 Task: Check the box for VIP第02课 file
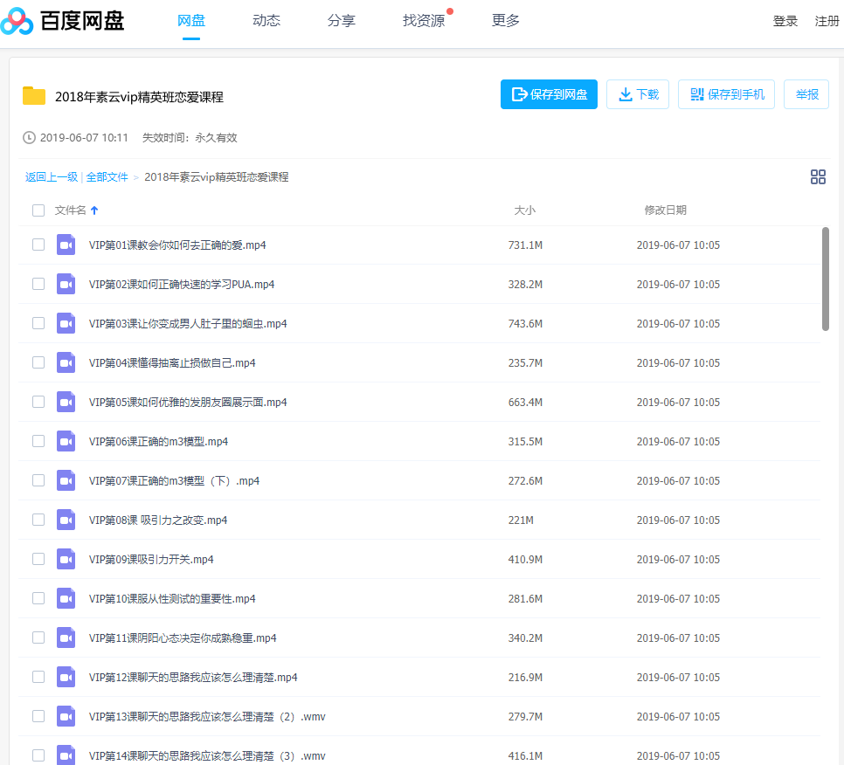point(38,284)
